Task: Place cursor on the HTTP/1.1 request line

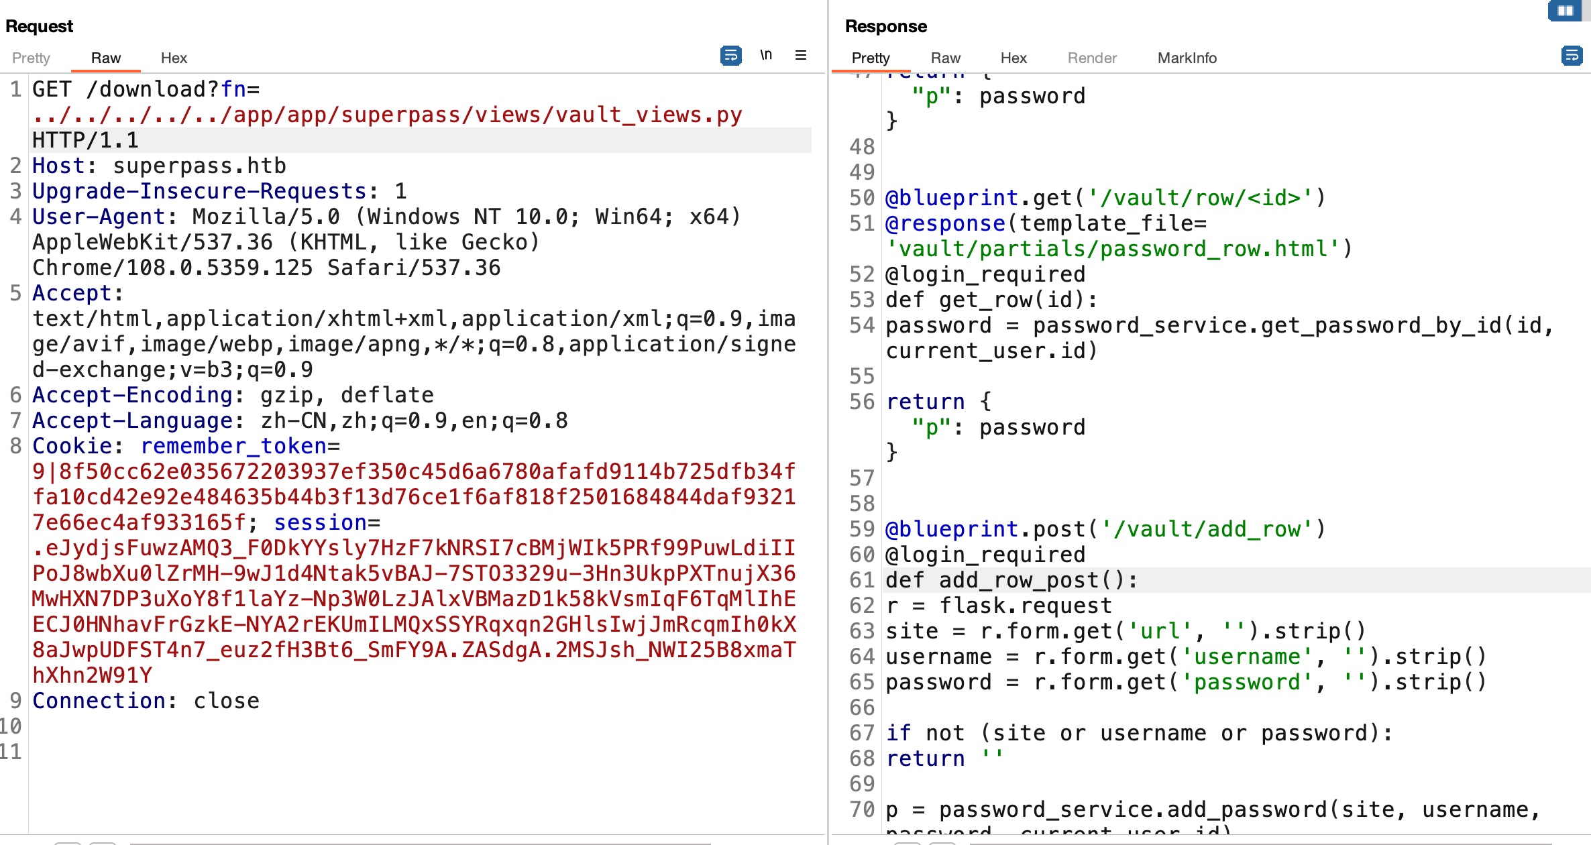Action: coord(86,140)
